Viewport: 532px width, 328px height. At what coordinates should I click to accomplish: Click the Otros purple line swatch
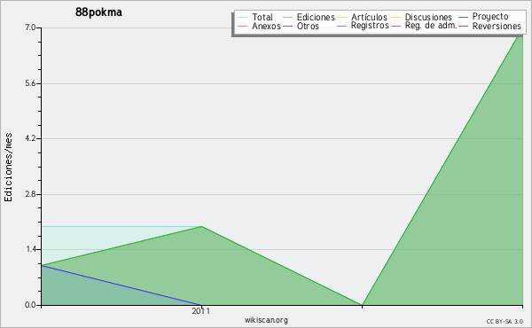[287, 26]
